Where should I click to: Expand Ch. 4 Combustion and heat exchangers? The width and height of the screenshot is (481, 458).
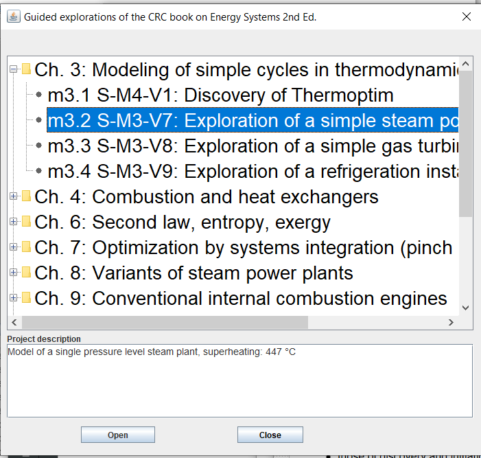coord(13,196)
